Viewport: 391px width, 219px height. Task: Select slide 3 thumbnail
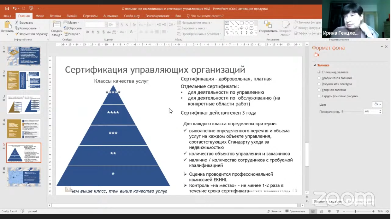[24, 104]
